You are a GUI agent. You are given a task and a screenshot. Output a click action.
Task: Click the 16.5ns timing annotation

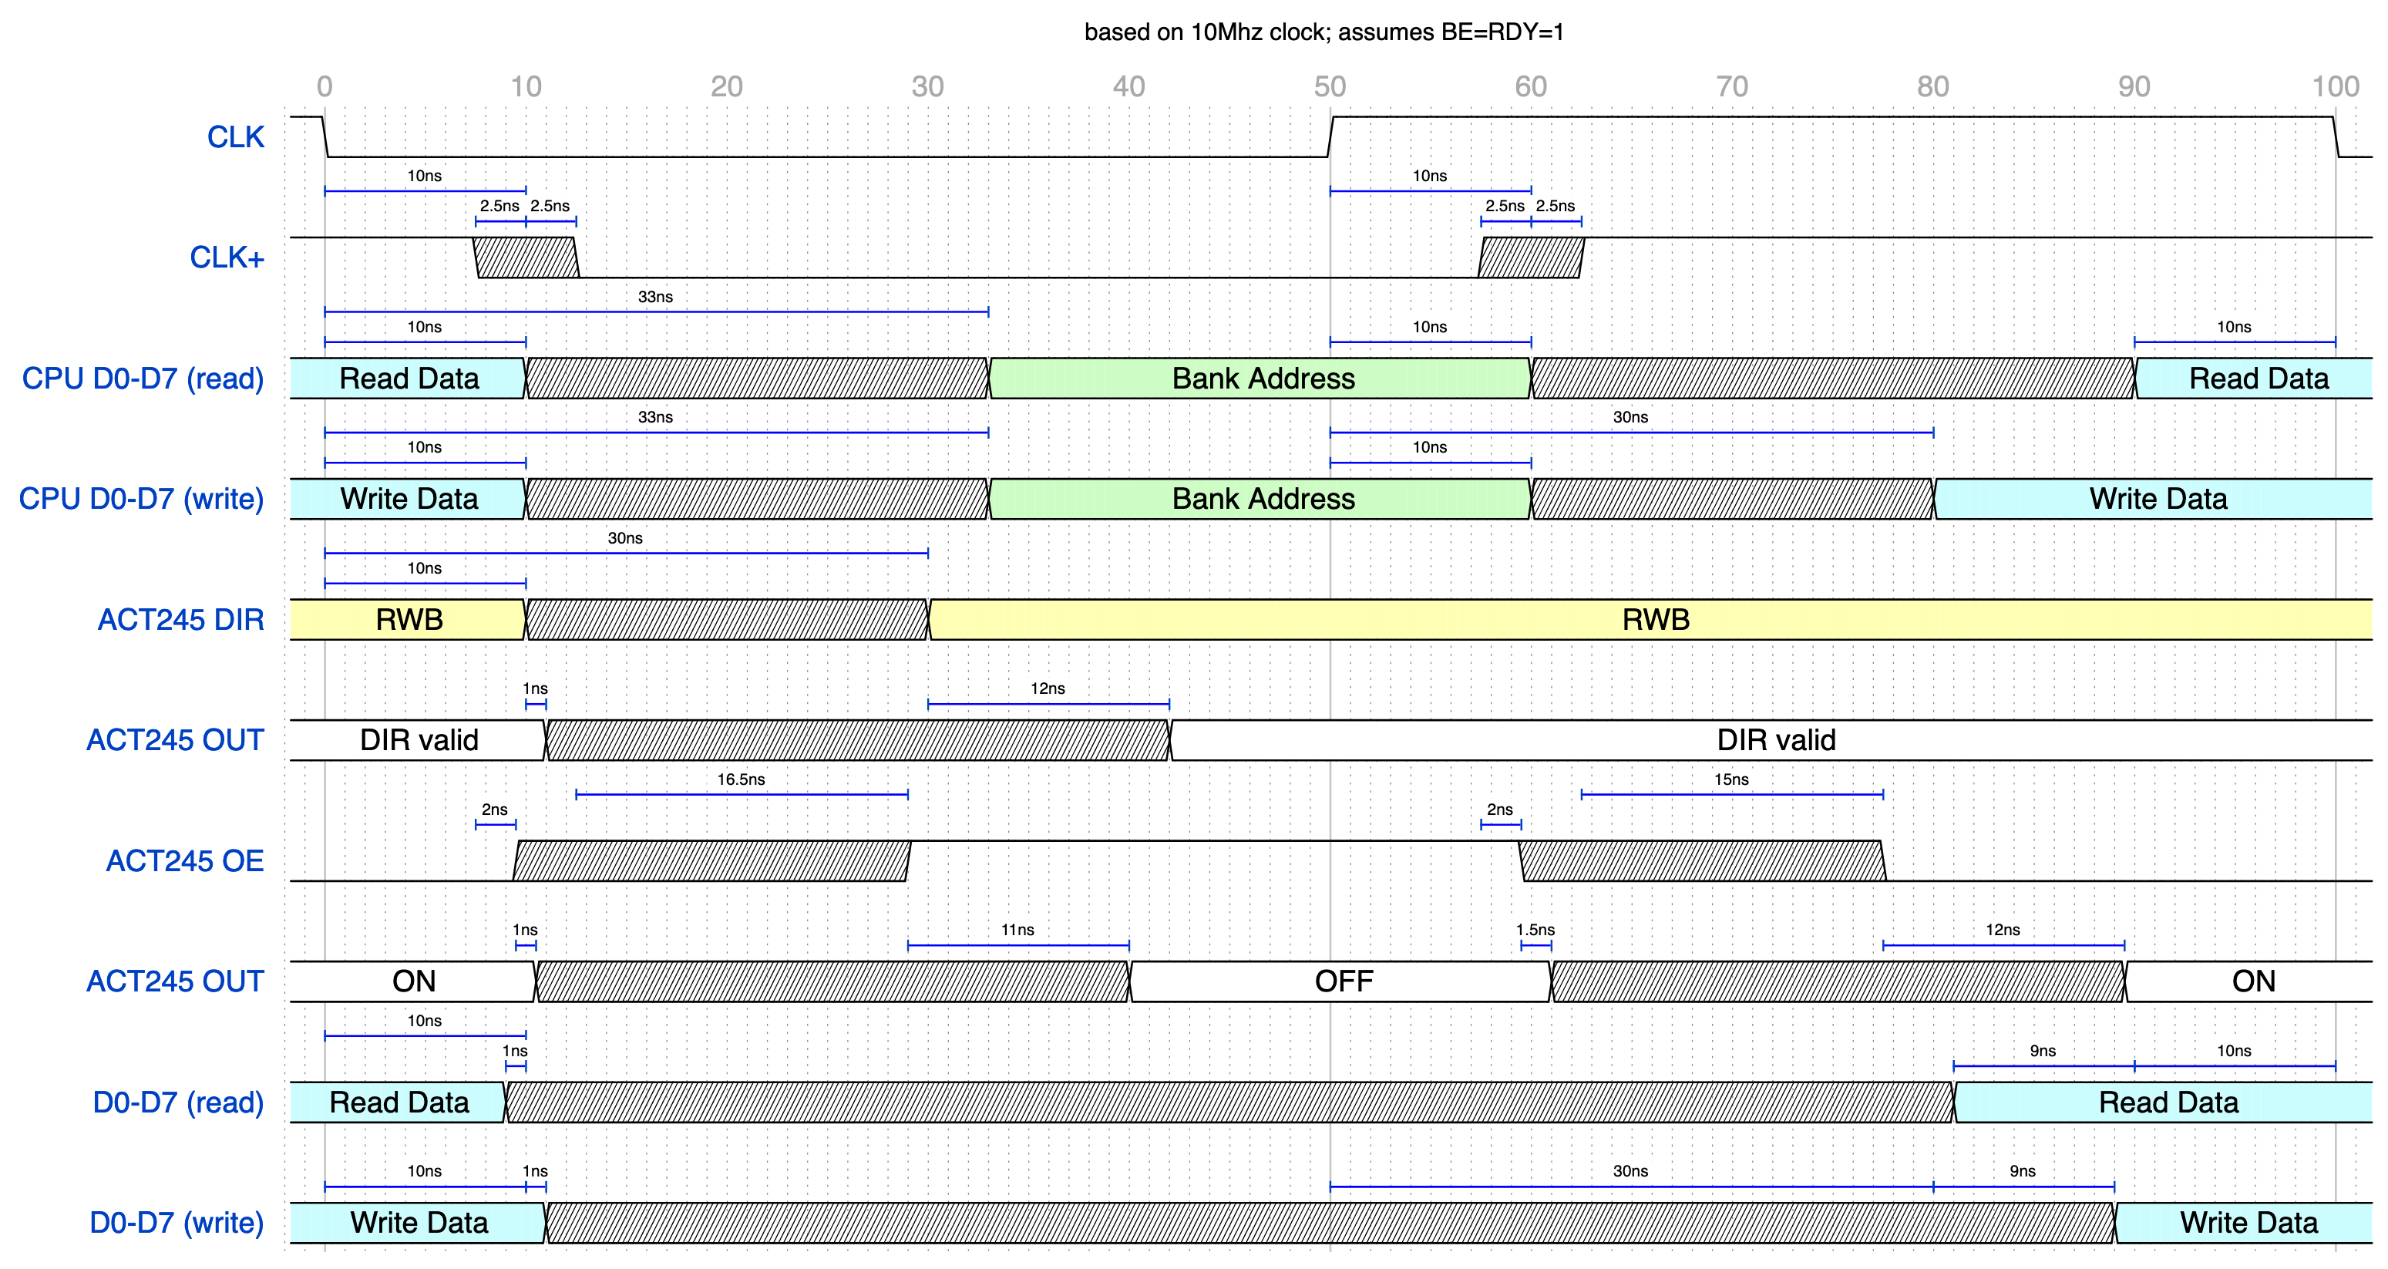[x=741, y=779]
